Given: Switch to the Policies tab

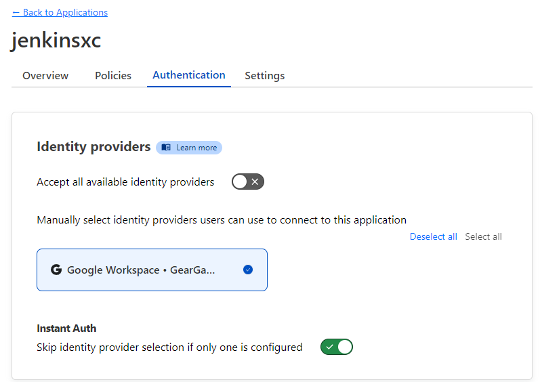Looking at the screenshot, I should (113, 76).
